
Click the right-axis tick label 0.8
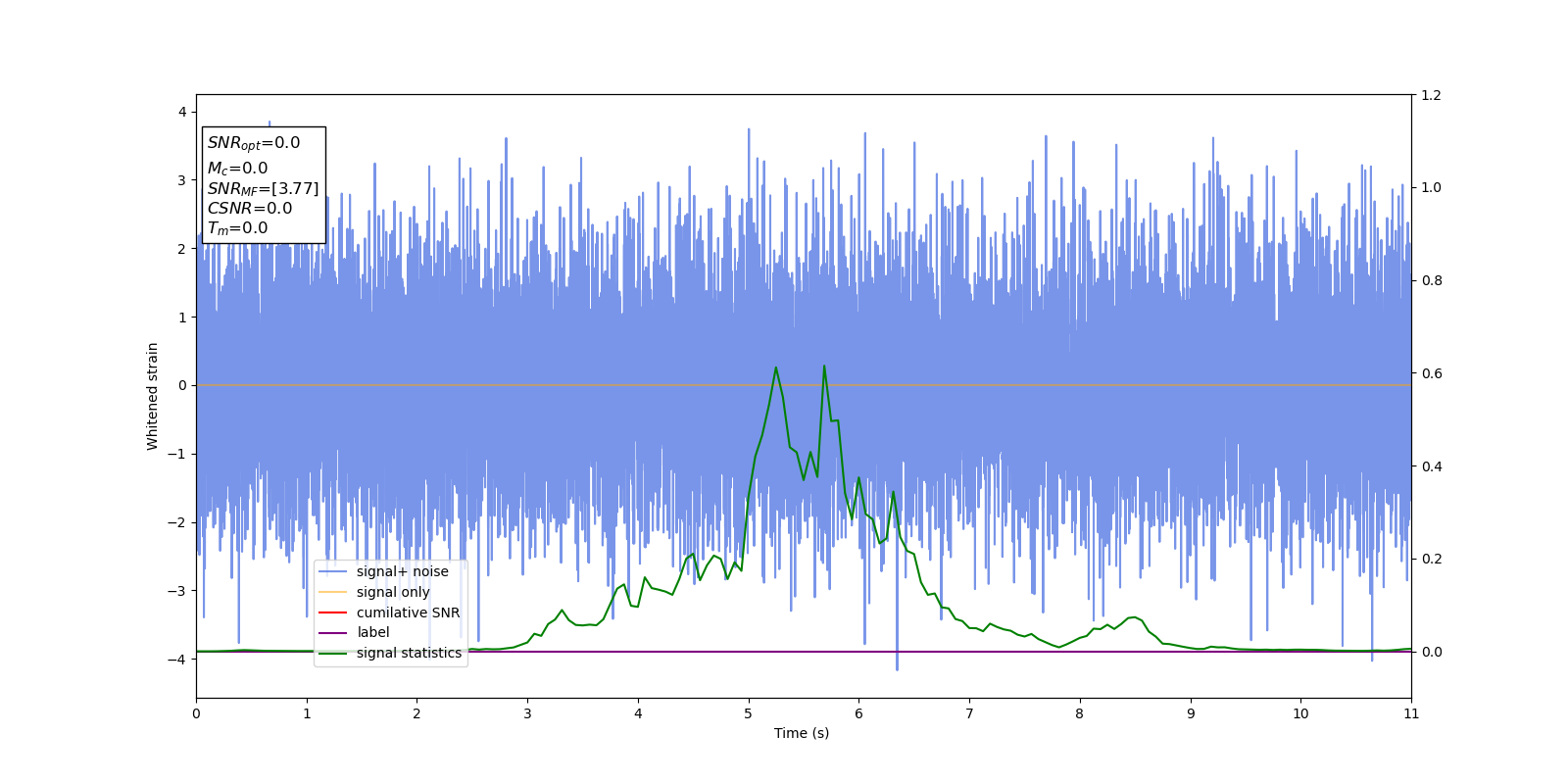click(x=1432, y=280)
